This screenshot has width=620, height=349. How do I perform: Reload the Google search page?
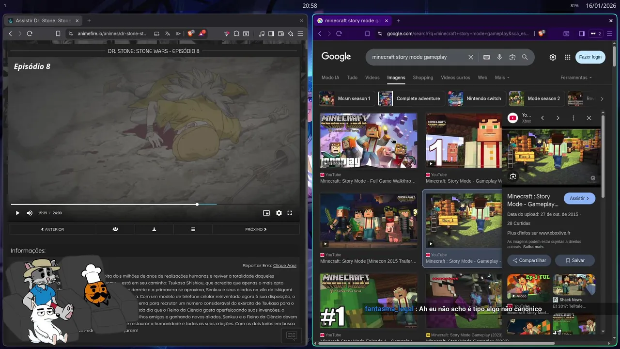(339, 33)
